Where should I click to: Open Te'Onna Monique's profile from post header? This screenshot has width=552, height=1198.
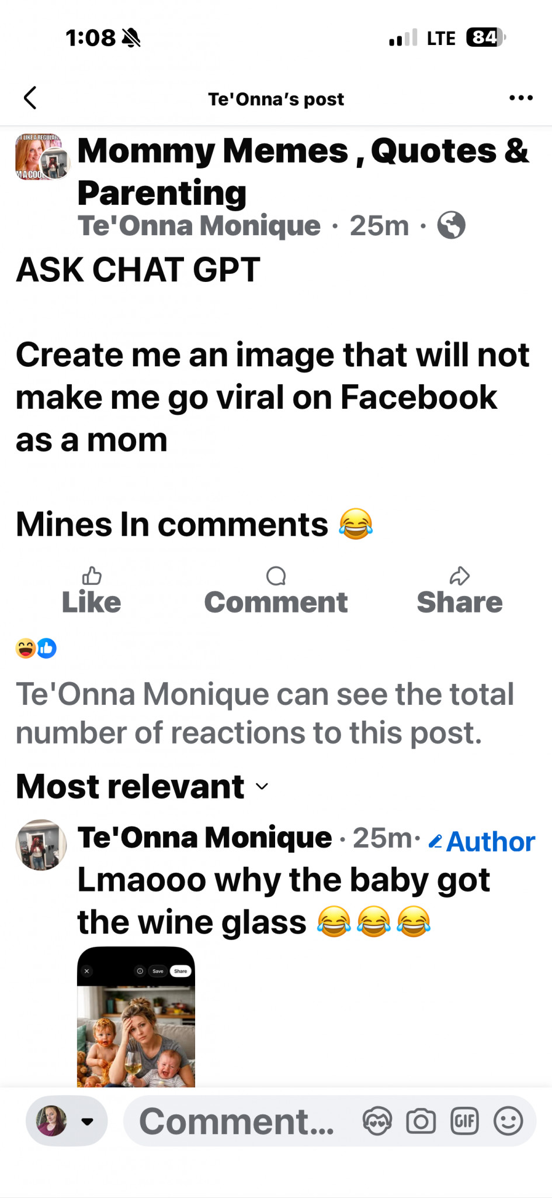pos(199,226)
